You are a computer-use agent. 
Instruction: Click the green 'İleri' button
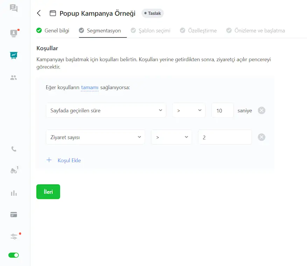point(48,192)
